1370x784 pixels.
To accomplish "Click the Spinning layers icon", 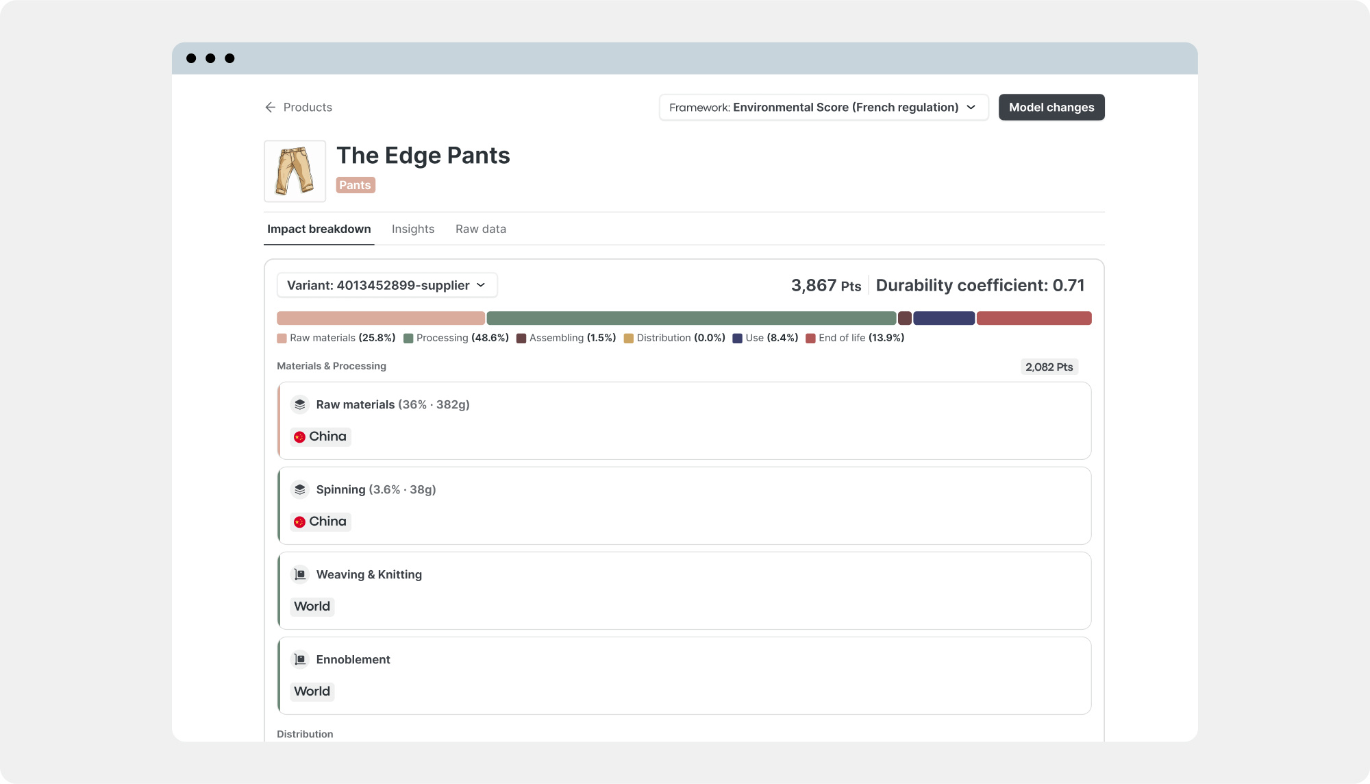I will click(x=299, y=489).
